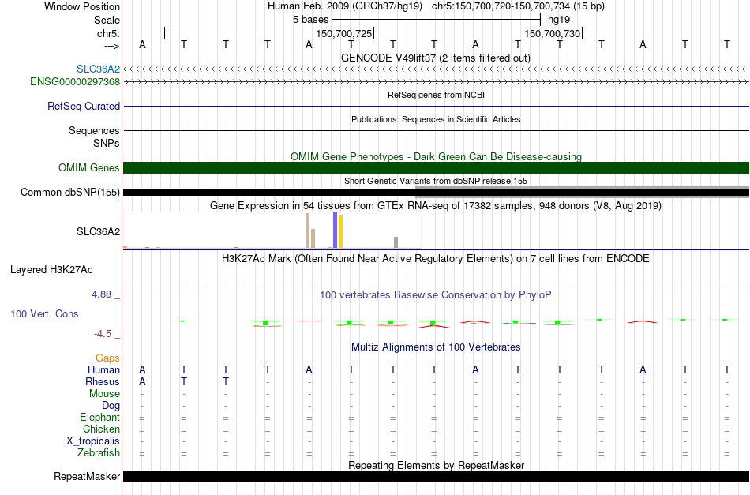The image size is (750, 495).
Task: Click the gray bar in GTEx chart
Action: 396,242
